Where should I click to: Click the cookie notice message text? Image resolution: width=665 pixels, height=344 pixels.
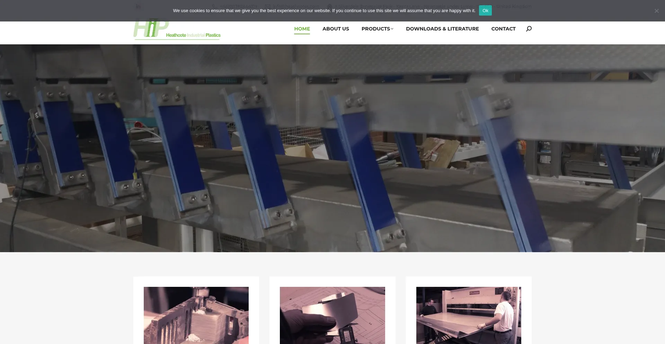[324, 11]
